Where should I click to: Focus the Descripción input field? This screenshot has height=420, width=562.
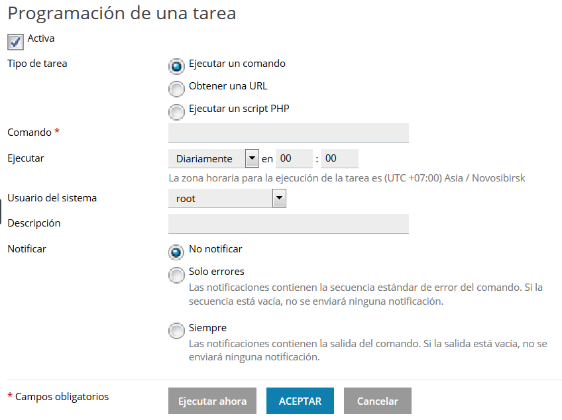pos(288,224)
